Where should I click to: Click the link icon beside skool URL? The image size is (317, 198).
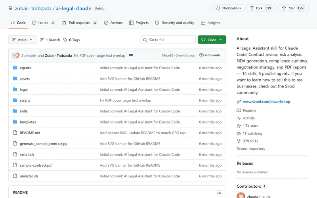pyautogui.click(x=239, y=102)
